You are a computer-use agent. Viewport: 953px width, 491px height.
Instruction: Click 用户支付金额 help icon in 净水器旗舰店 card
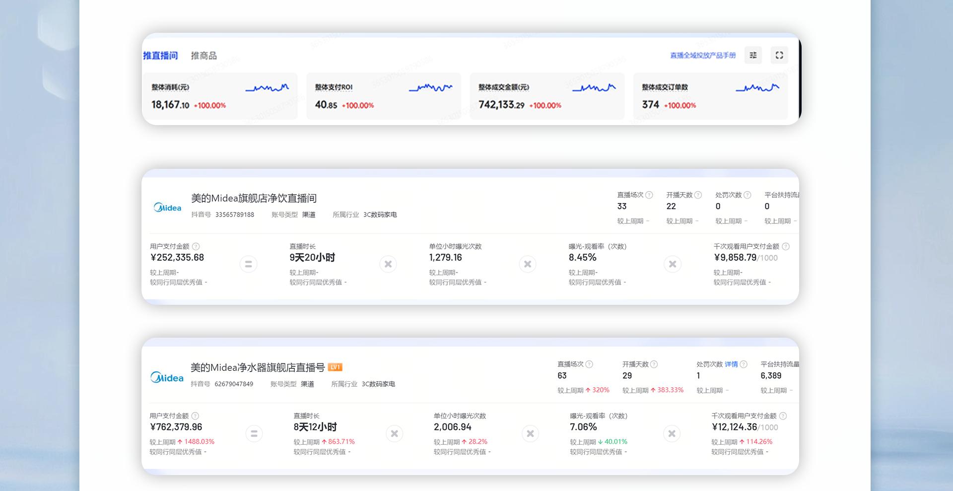(195, 416)
